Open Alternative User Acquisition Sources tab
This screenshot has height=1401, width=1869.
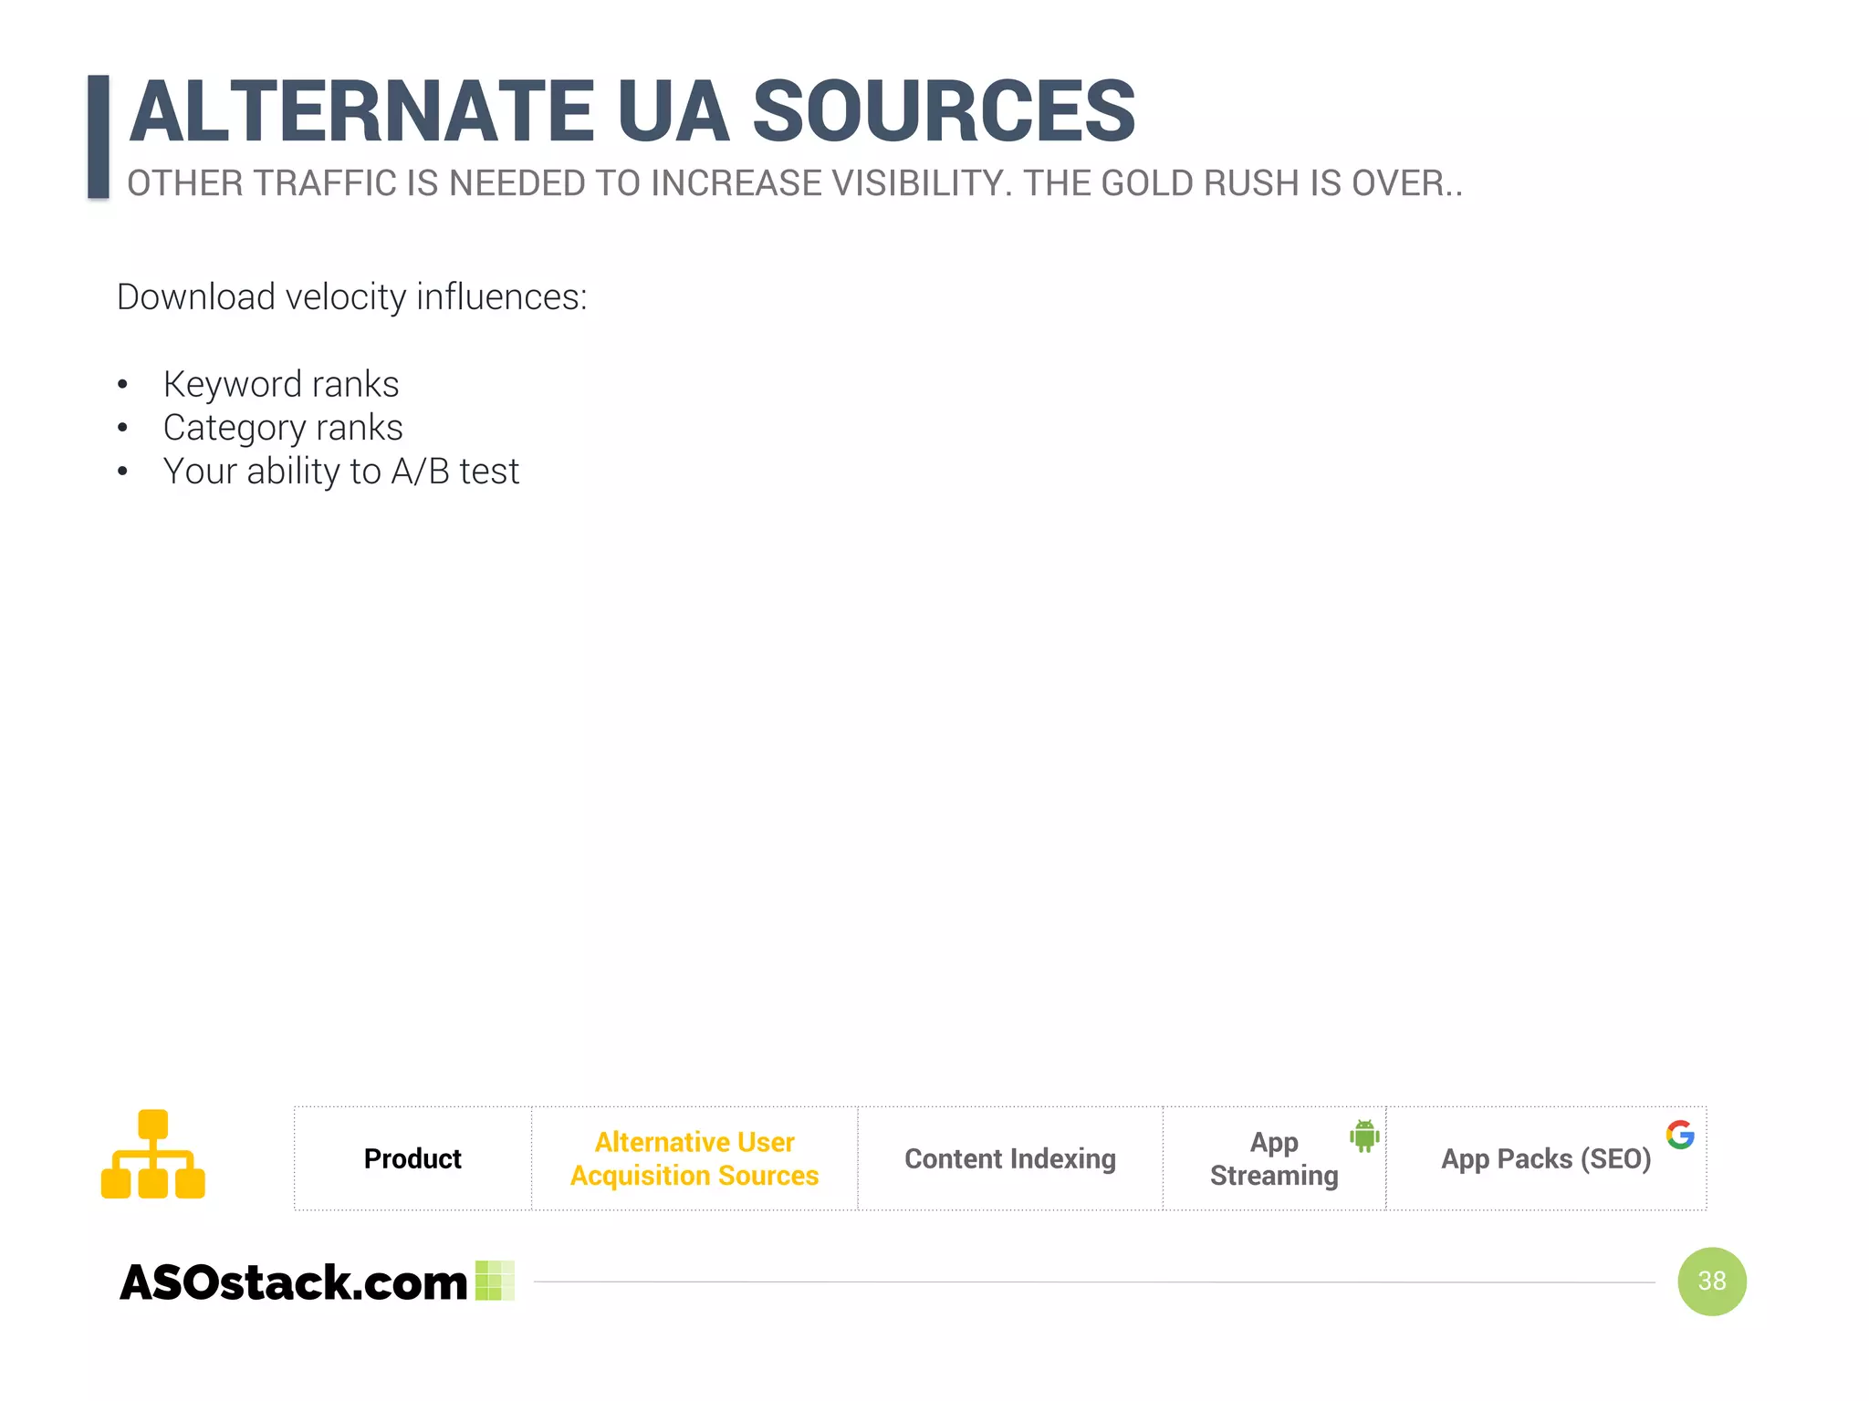pyautogui.click(x=694, y=1158)
